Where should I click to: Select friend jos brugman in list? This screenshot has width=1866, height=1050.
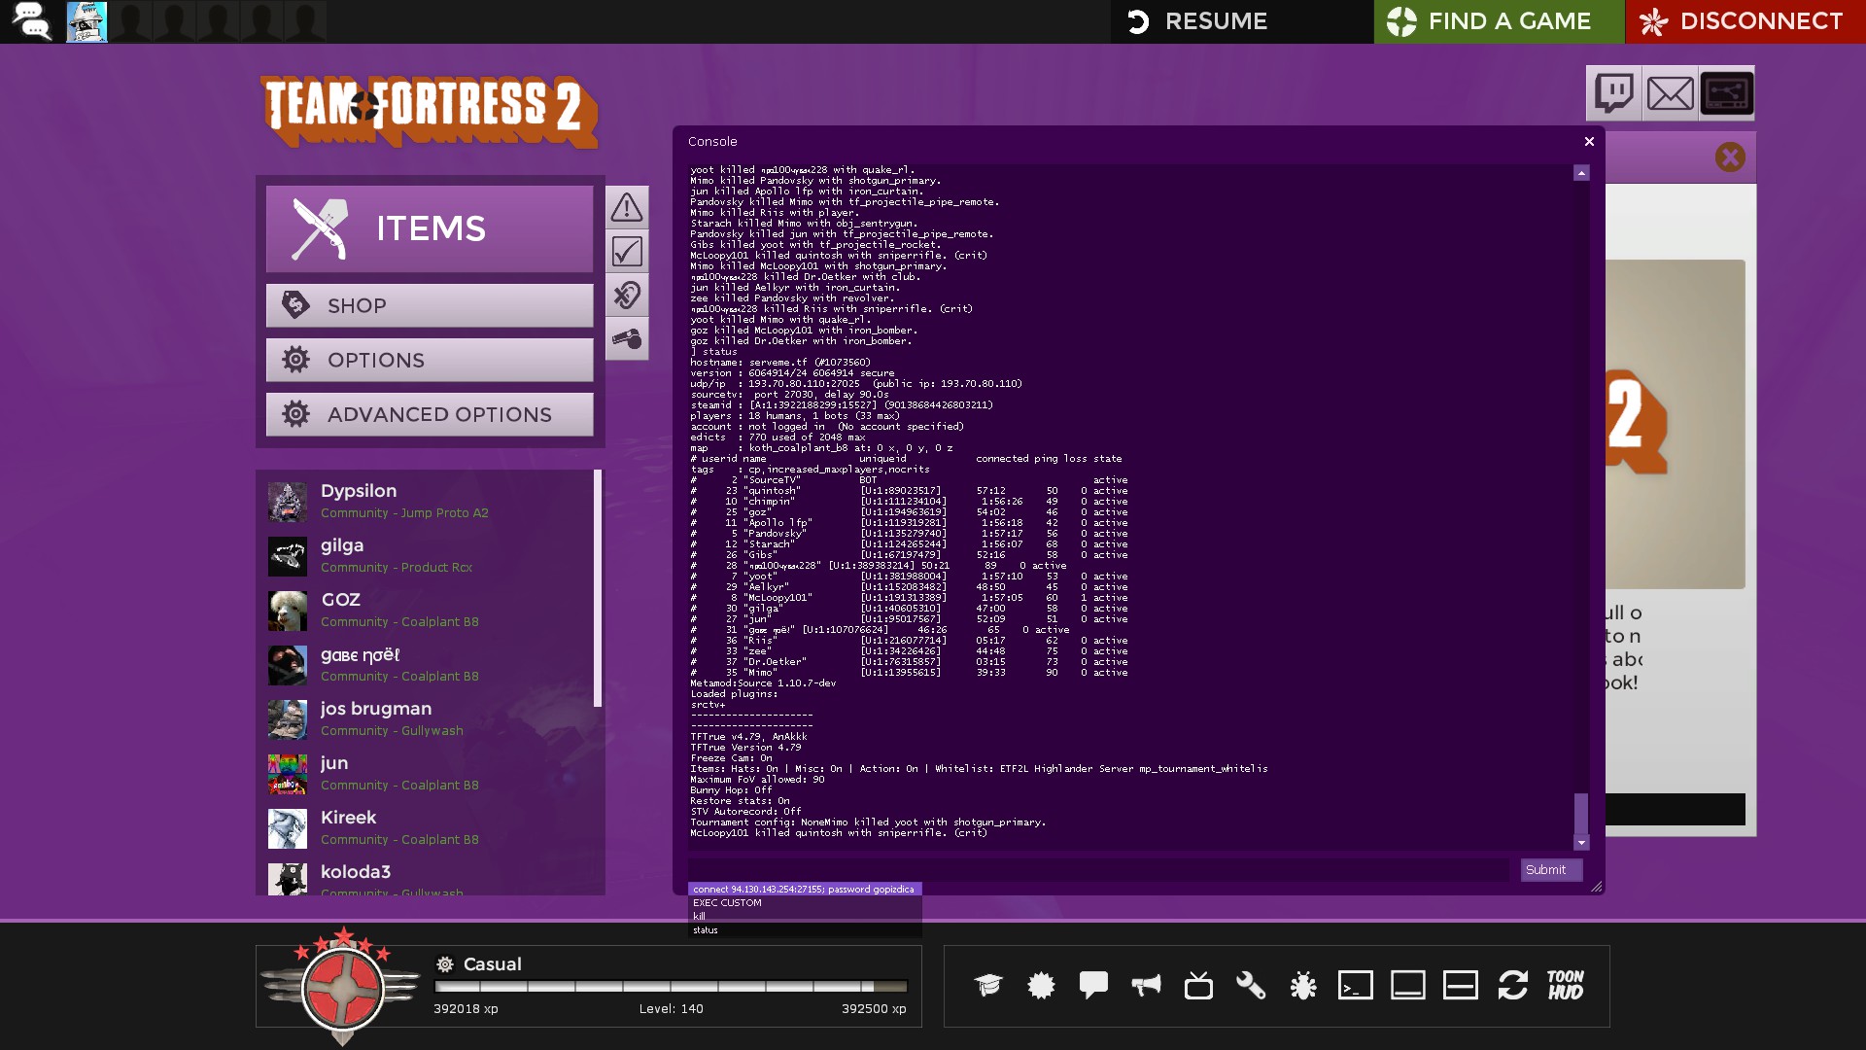[428, 718]
